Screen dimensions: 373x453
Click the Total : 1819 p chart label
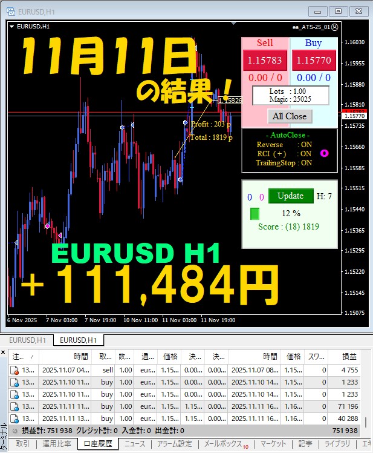click(211, 137)
